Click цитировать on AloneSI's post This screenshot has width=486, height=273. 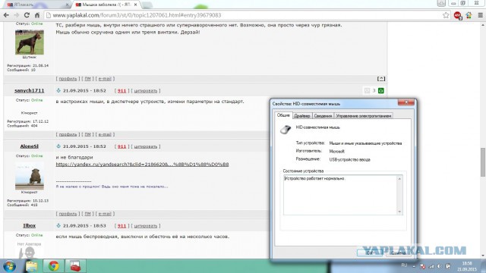pos(145,146)
